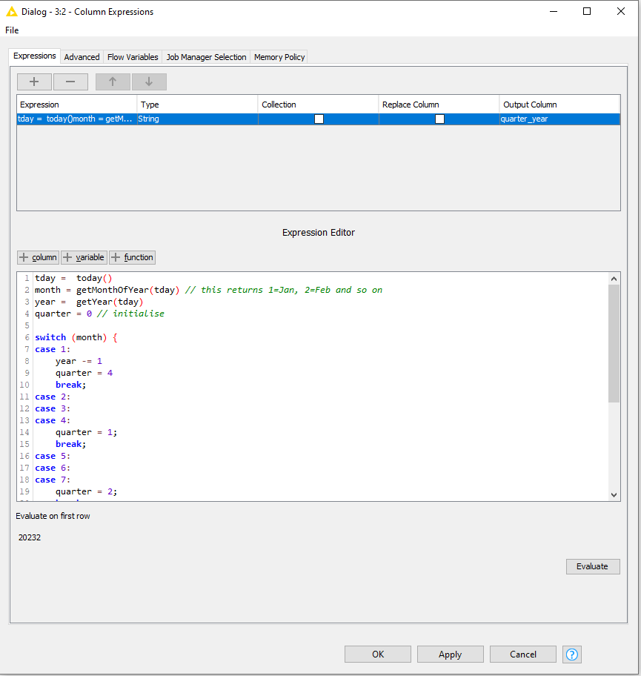
Task: Insert a column using the + column button
Action: [38, 257]
